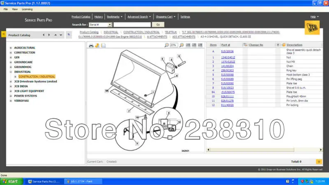The image size is (329, 185).
Task: Open the File menu
Action: click(6, 9)
